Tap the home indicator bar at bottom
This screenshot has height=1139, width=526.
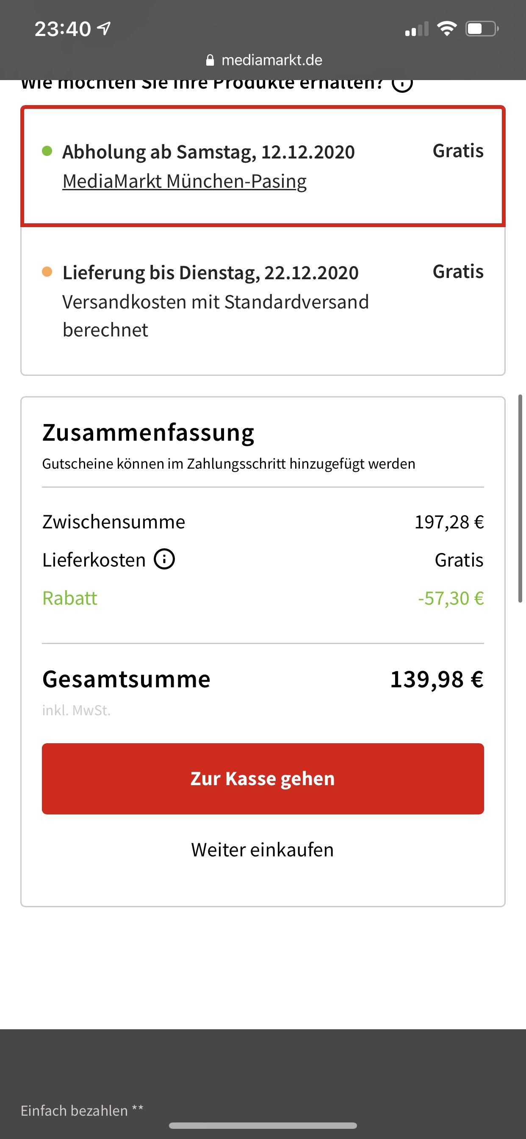pyautogui.click(x=263, y=1125)
